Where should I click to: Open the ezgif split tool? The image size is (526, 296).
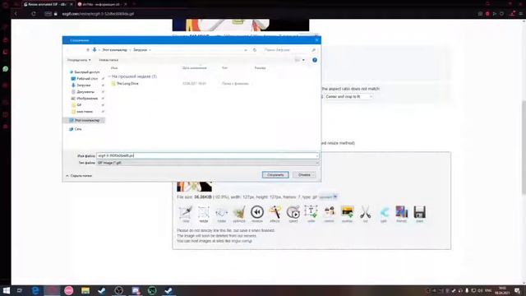tap(384, 214)
